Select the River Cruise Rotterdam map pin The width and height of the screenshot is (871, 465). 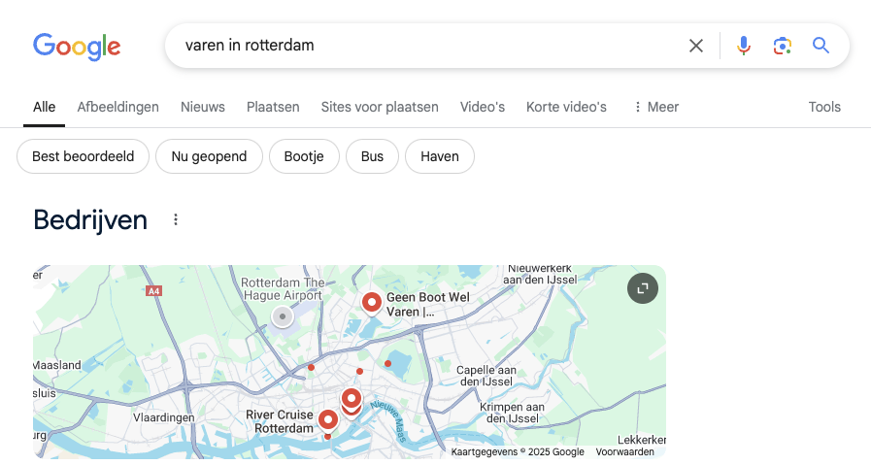coord(328,421)
